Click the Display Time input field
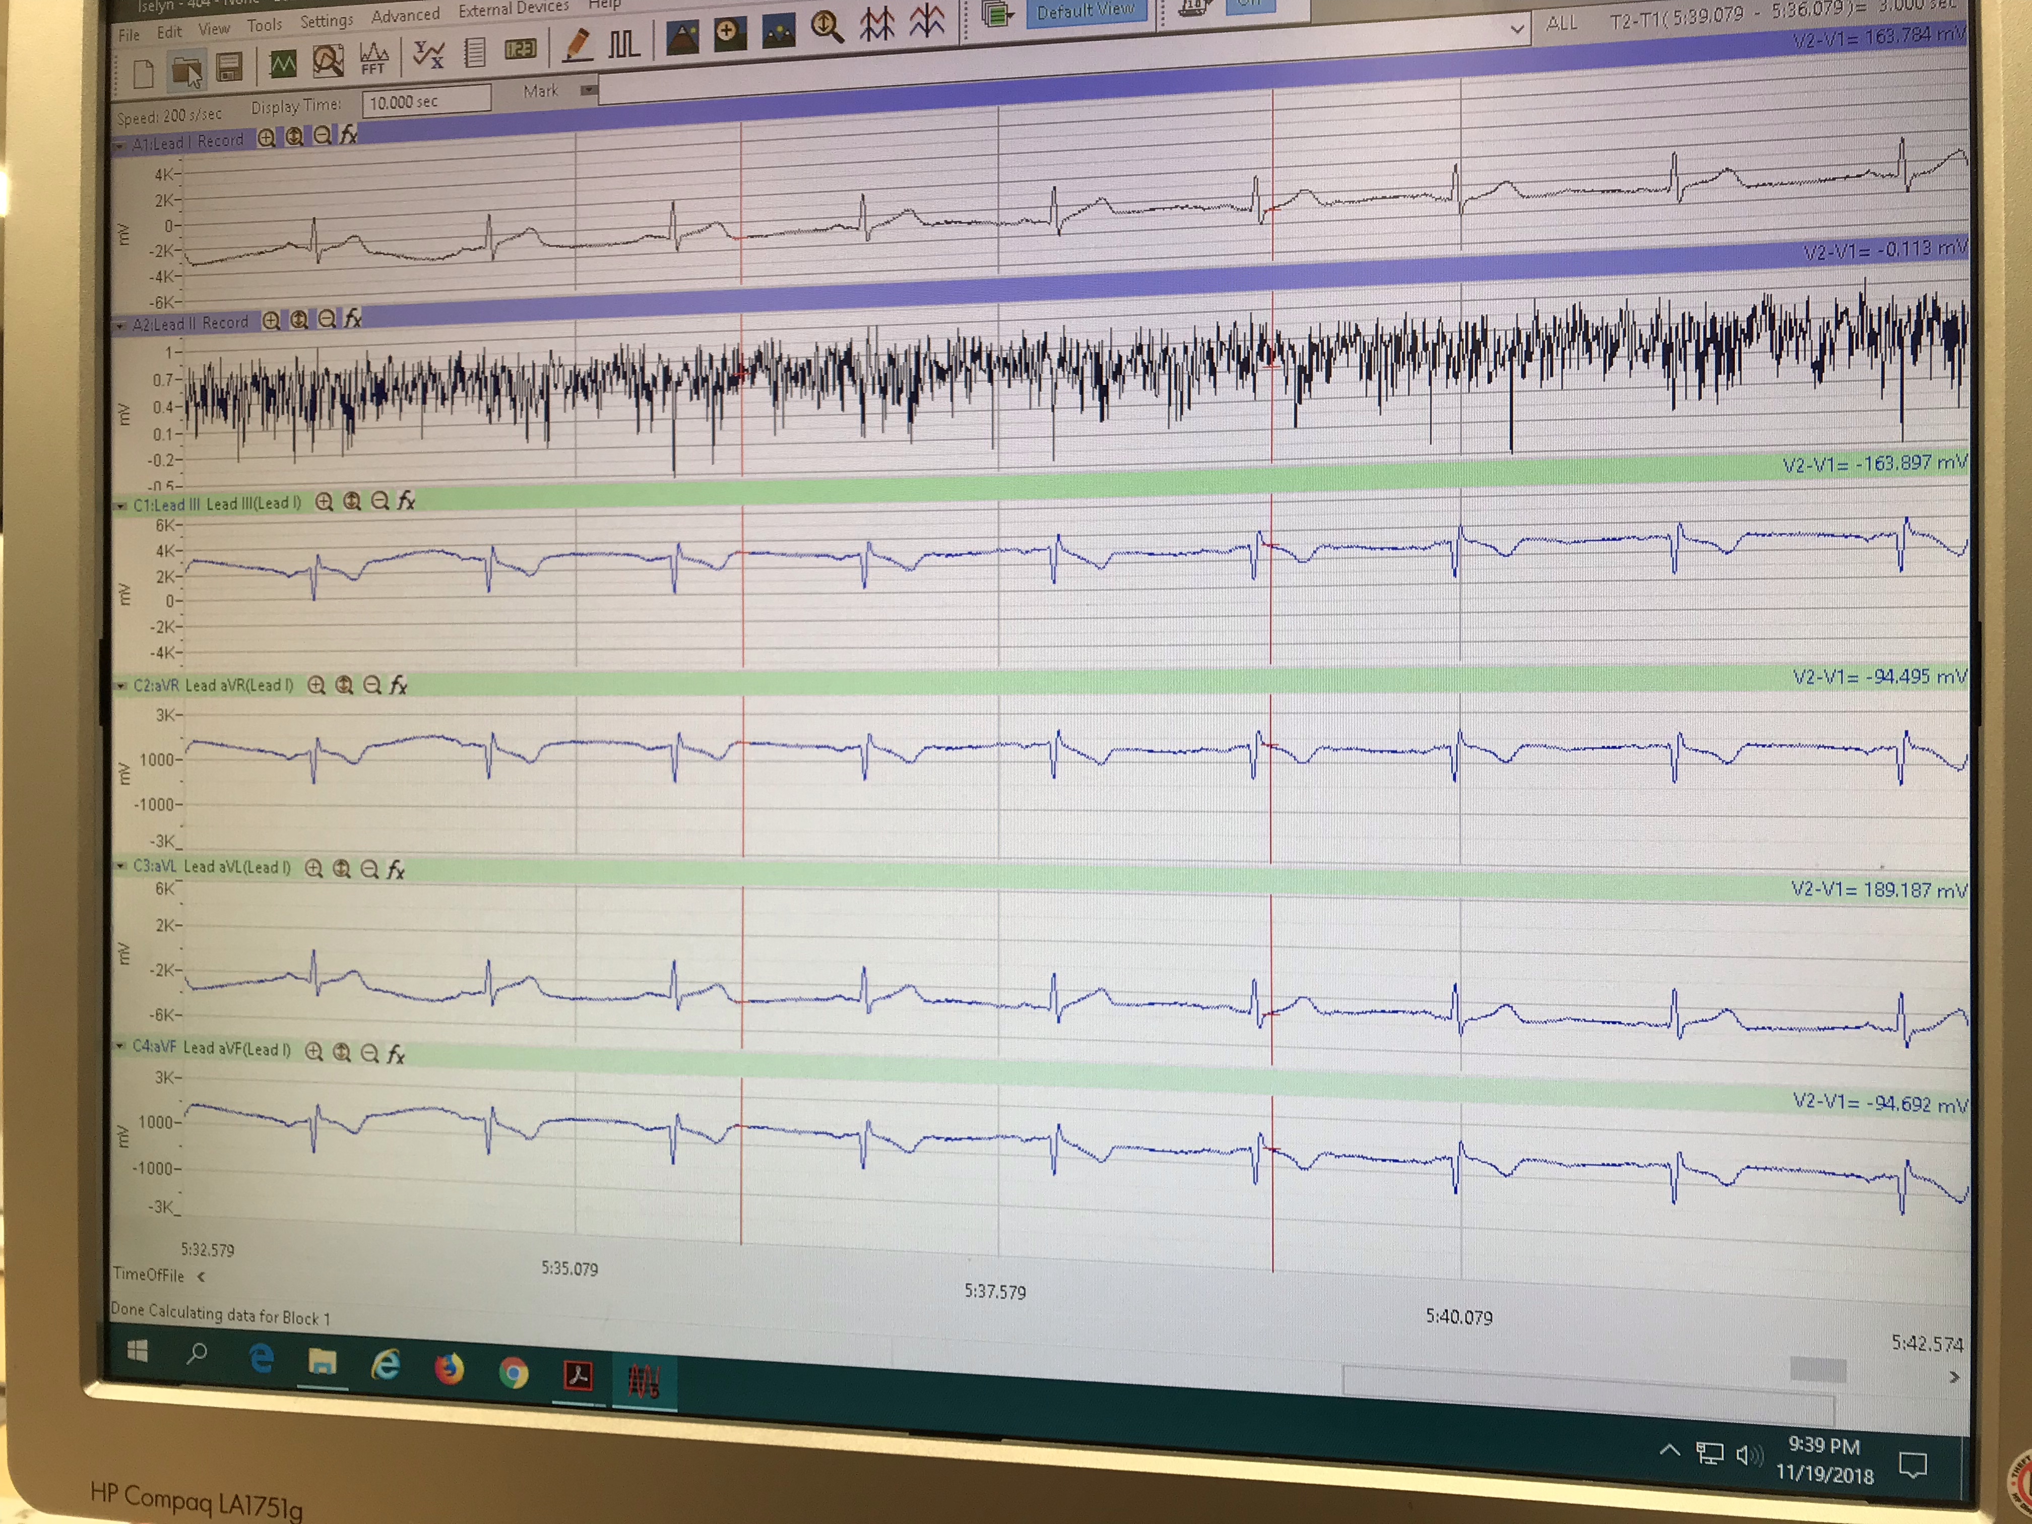Screen dimensions: 2032x1524 click(426, 100)
